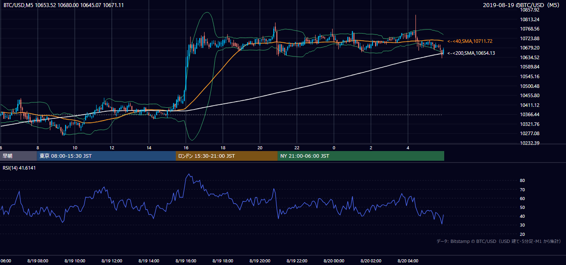Click the 8/20 04:00 time axis label
566x265 pixels.
(408, 261)
